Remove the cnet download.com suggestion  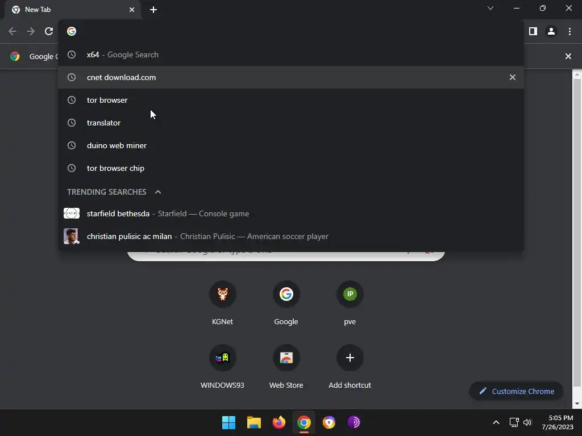[513, 77]
